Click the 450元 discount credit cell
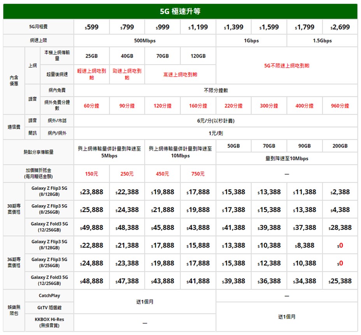361x335 pixels. point(163,174)
